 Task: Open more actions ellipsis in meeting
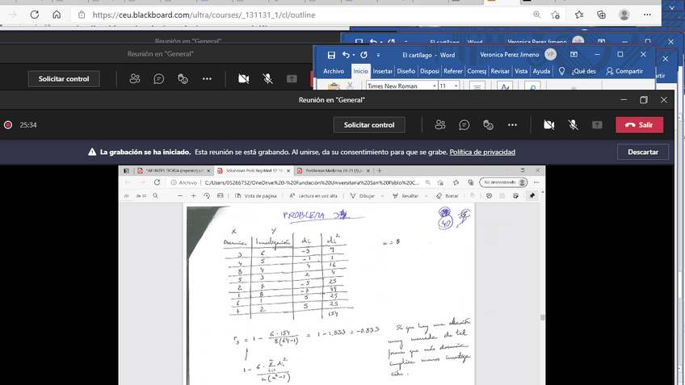tap(512, 125)
